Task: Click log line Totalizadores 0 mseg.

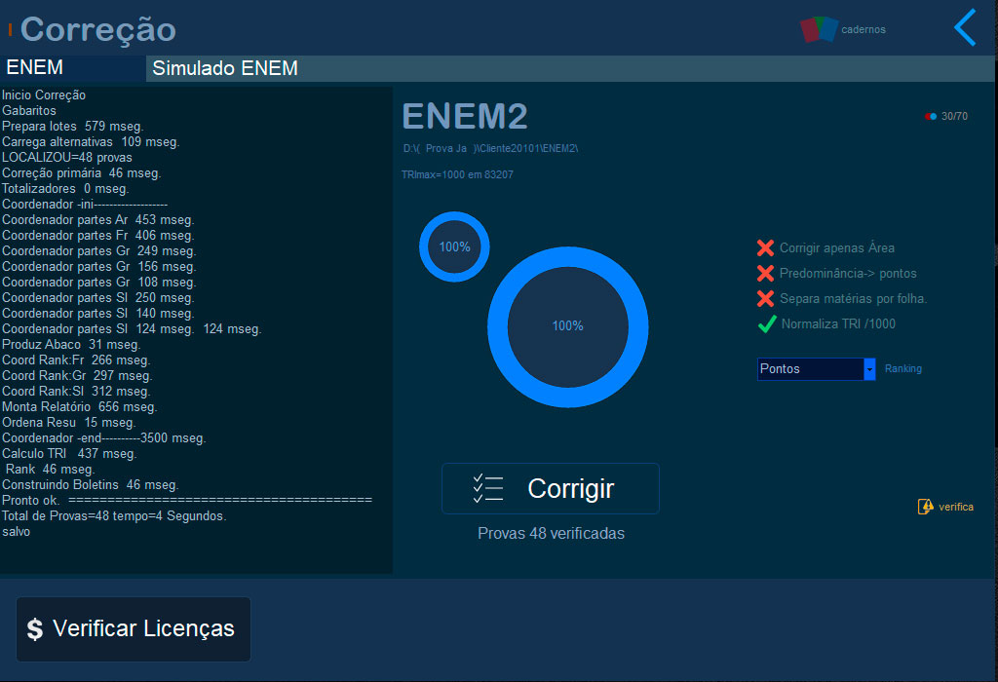Action: coord(65,188)
